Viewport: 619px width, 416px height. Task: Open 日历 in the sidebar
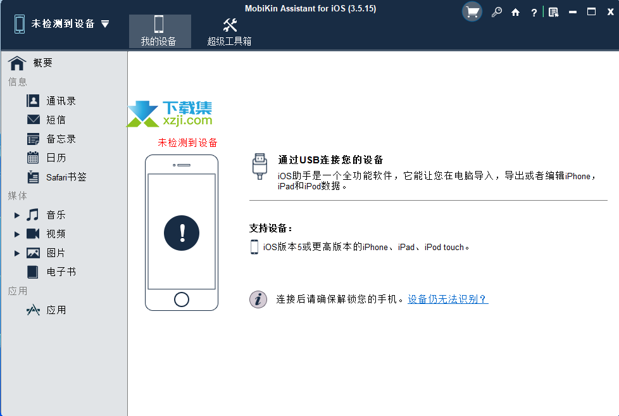[56, 158]
